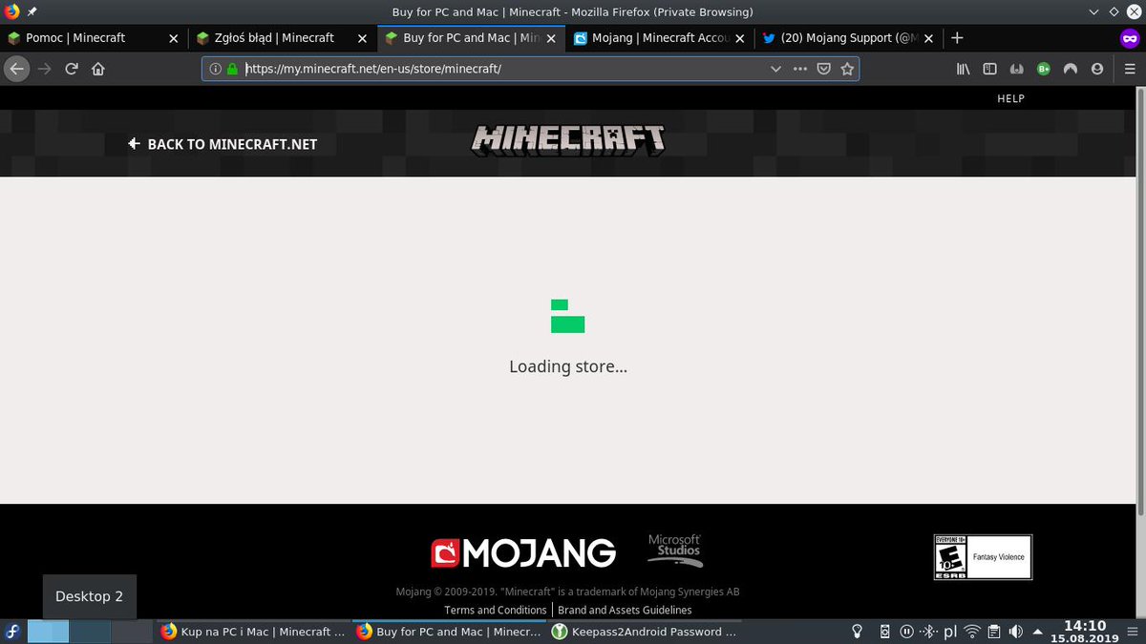Screen dimensions: 1146x644
Task: Close the Pomoc | Minecraft tab
Action: [x=174, y=38]
